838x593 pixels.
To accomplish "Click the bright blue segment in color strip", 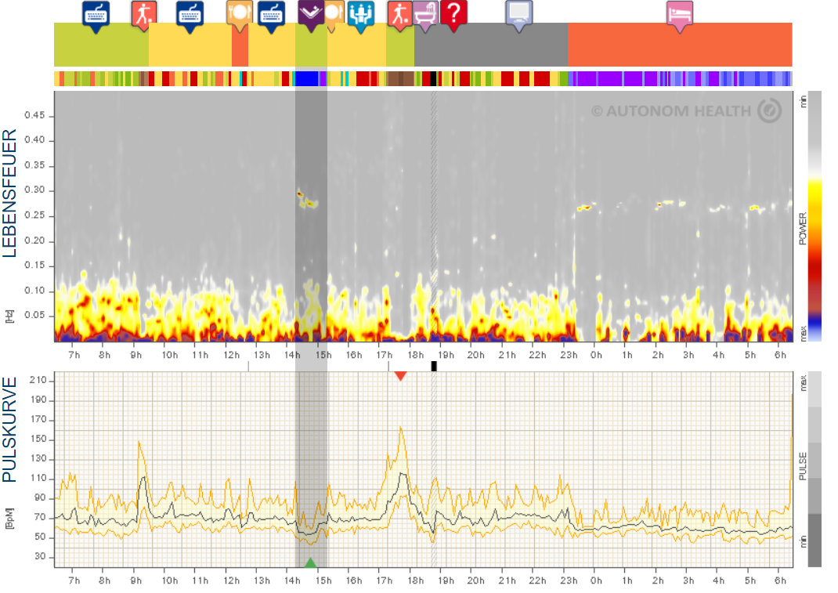I will 306,78.
